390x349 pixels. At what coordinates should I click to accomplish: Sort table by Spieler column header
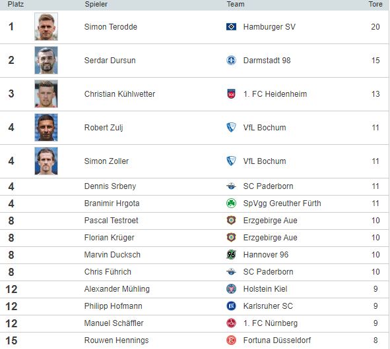pos(96,4)
